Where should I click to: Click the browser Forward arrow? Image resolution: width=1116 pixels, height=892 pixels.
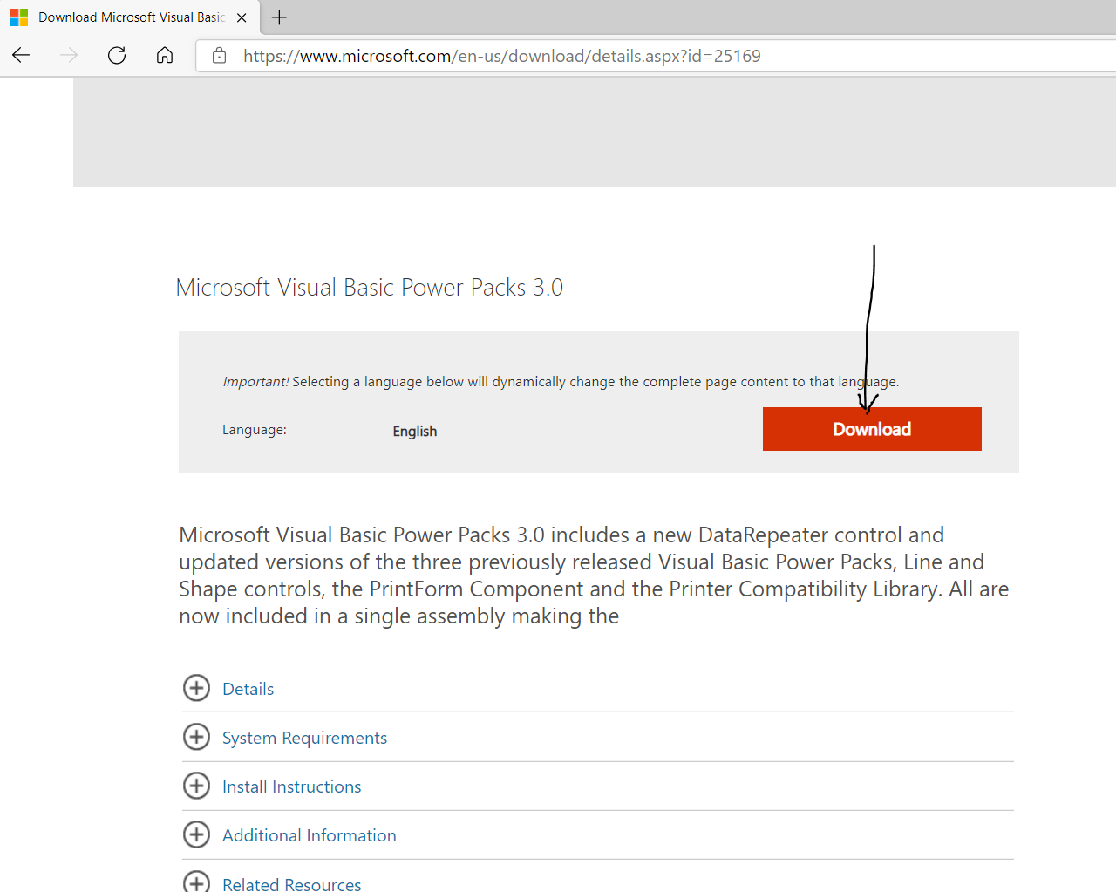click(69, 56)
